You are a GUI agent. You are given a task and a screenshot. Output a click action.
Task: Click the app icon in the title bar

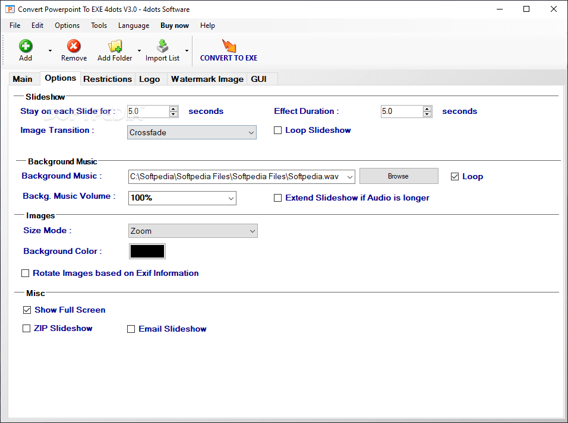[10, 9]
